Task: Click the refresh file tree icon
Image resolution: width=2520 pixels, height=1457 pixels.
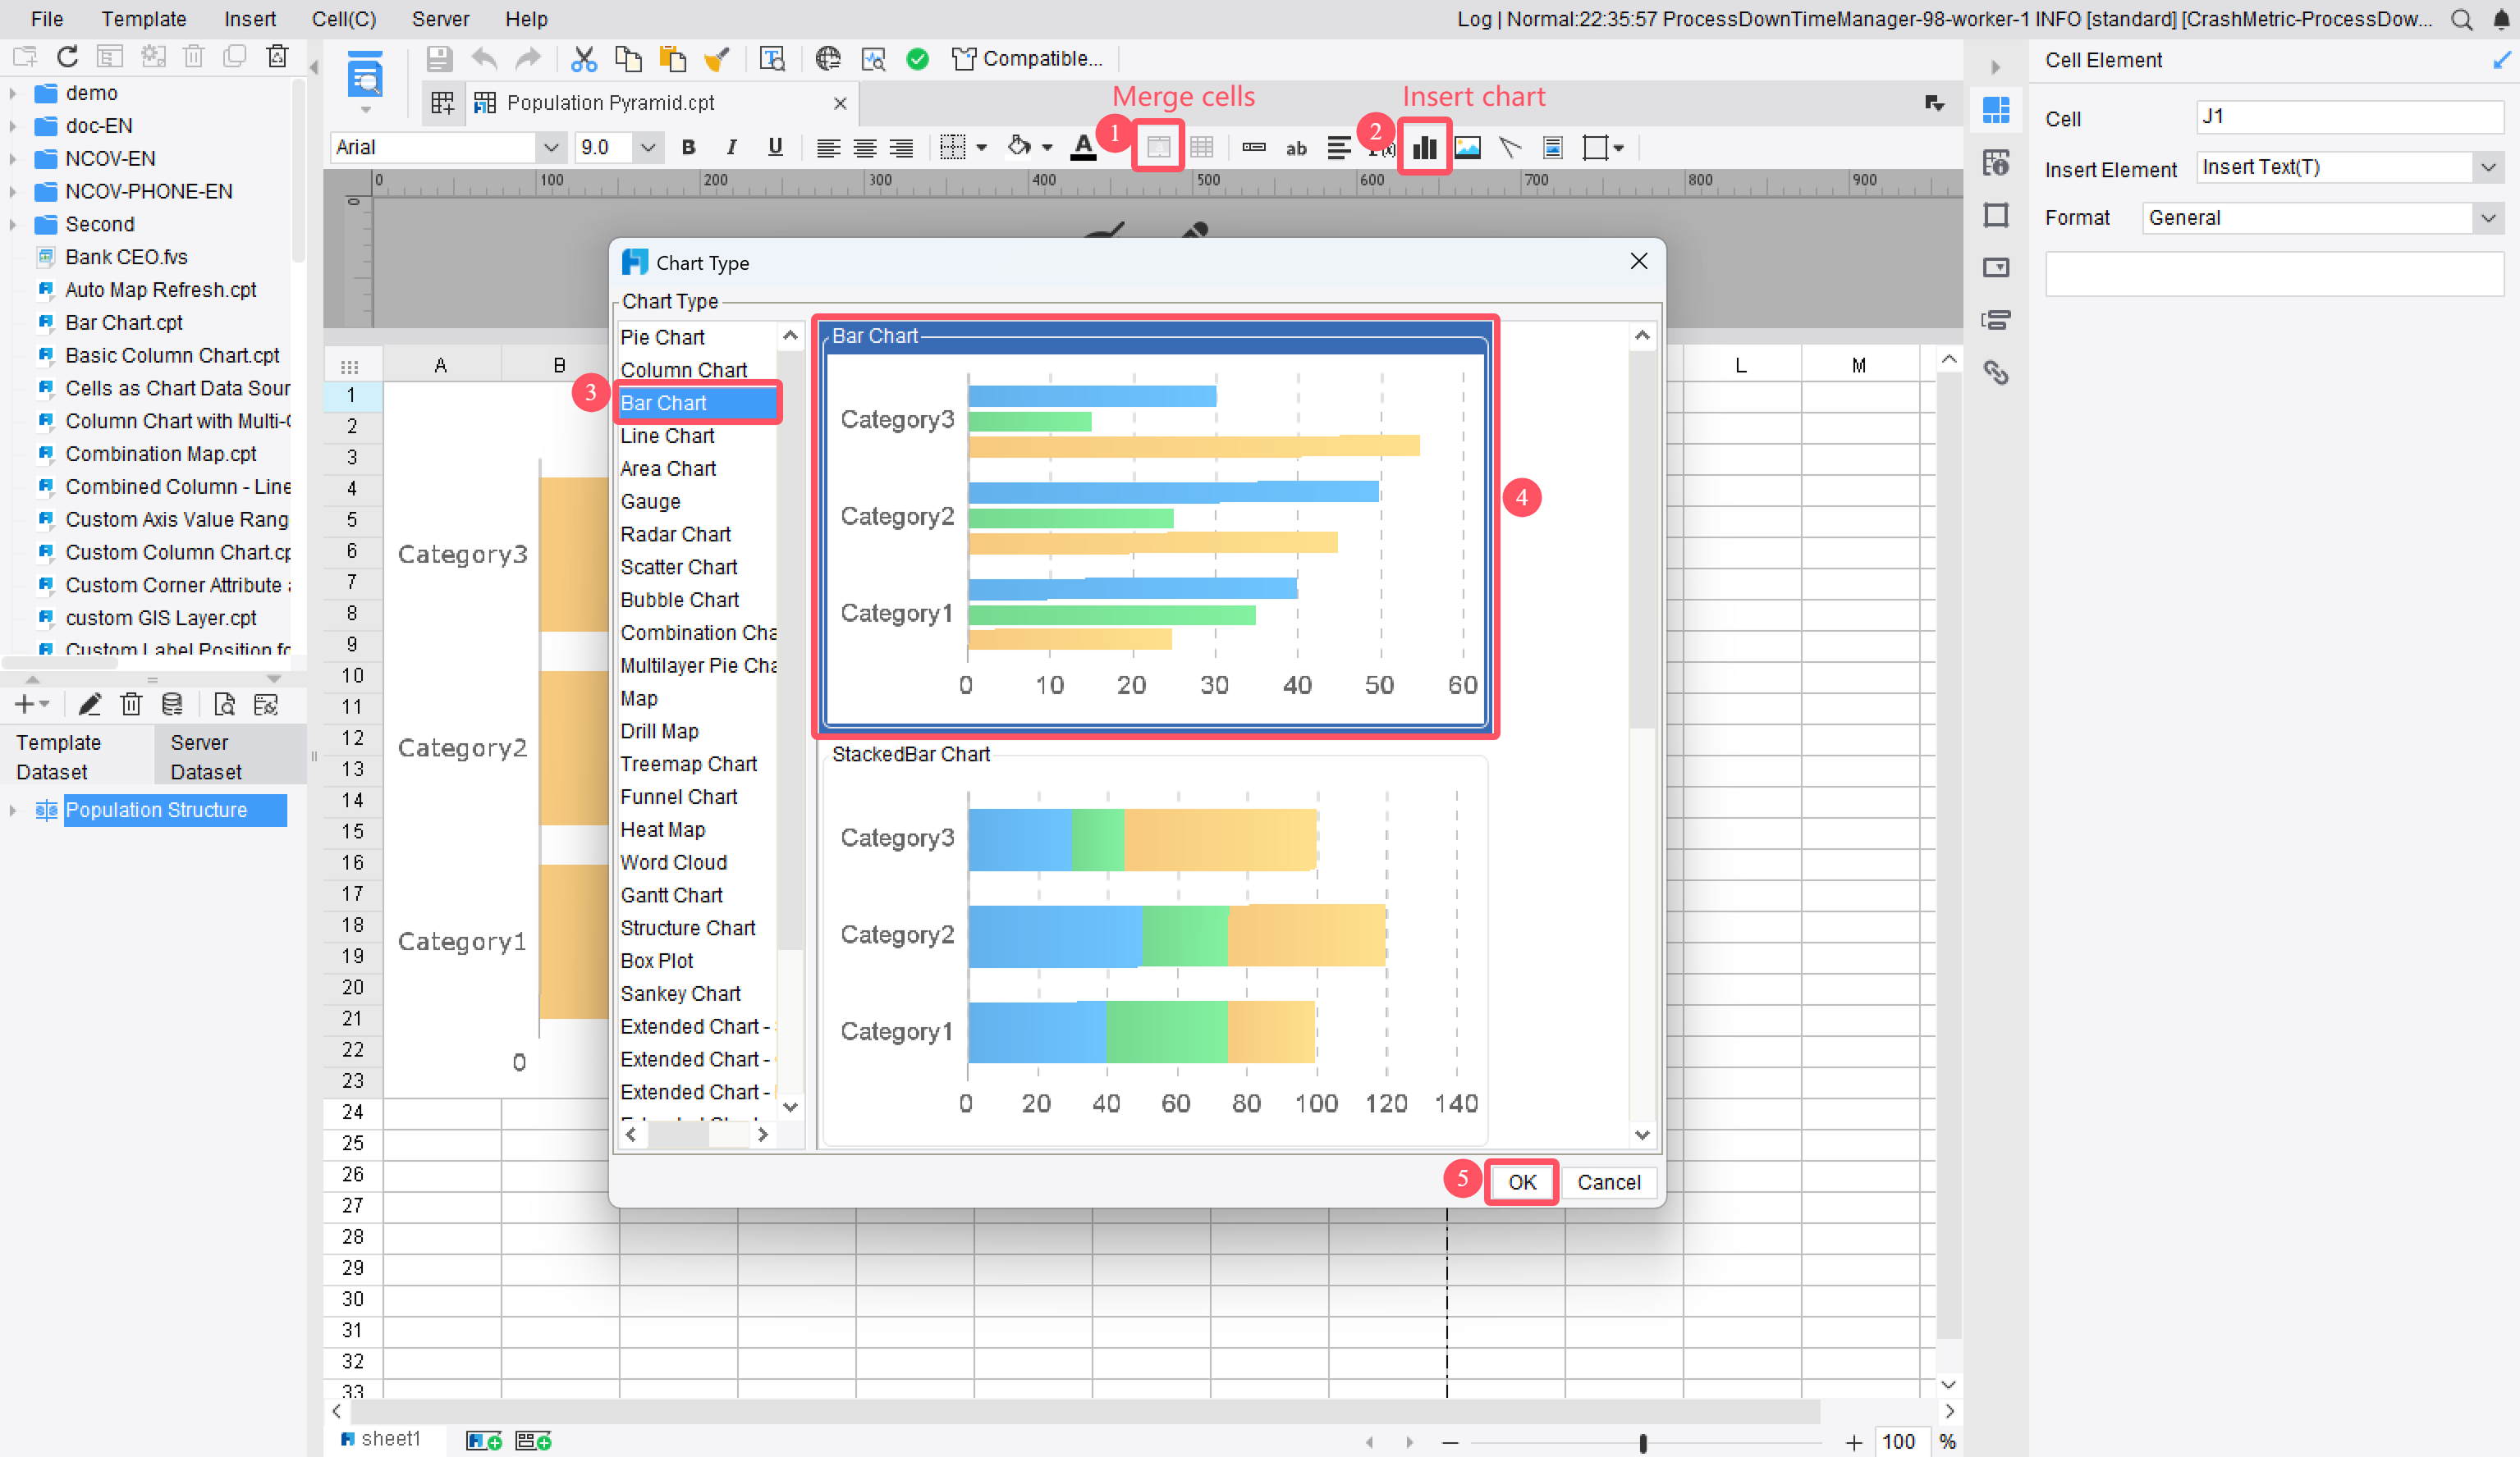Action: (67, 56)
